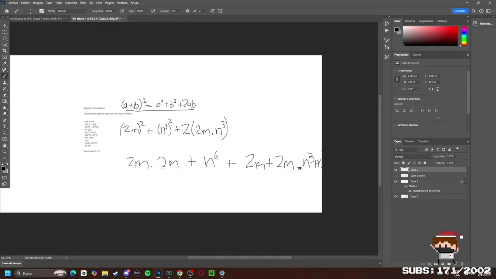
Task: Select the Zoom tool in toolbar
Action: click(5, 152)
